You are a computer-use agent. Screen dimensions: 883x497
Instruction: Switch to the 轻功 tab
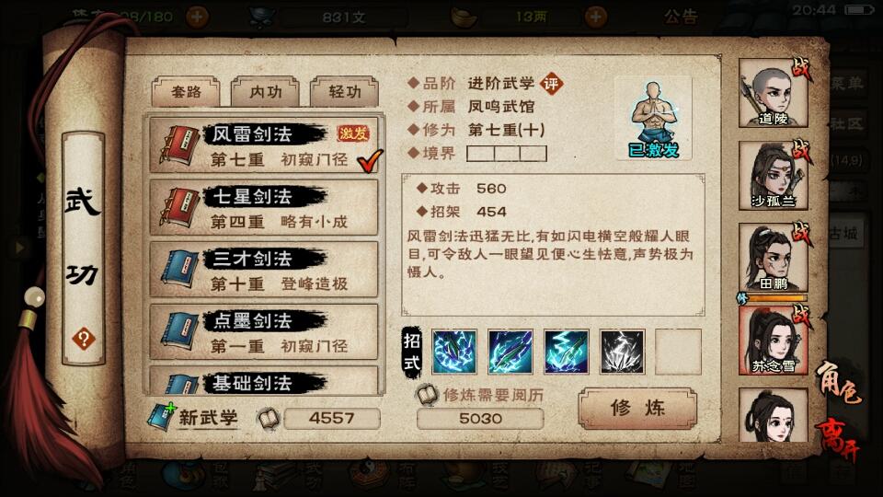tap(344, 91)
